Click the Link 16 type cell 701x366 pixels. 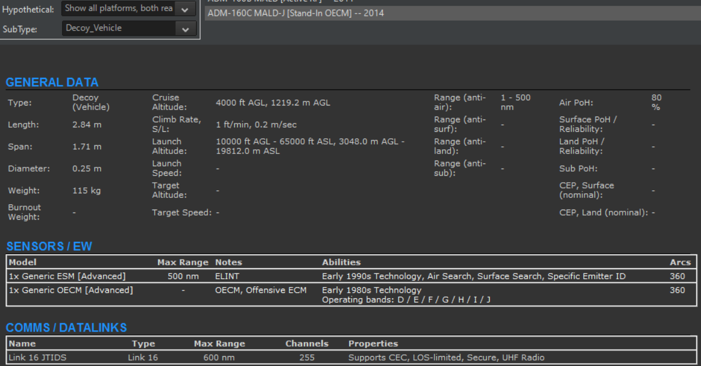143,358
